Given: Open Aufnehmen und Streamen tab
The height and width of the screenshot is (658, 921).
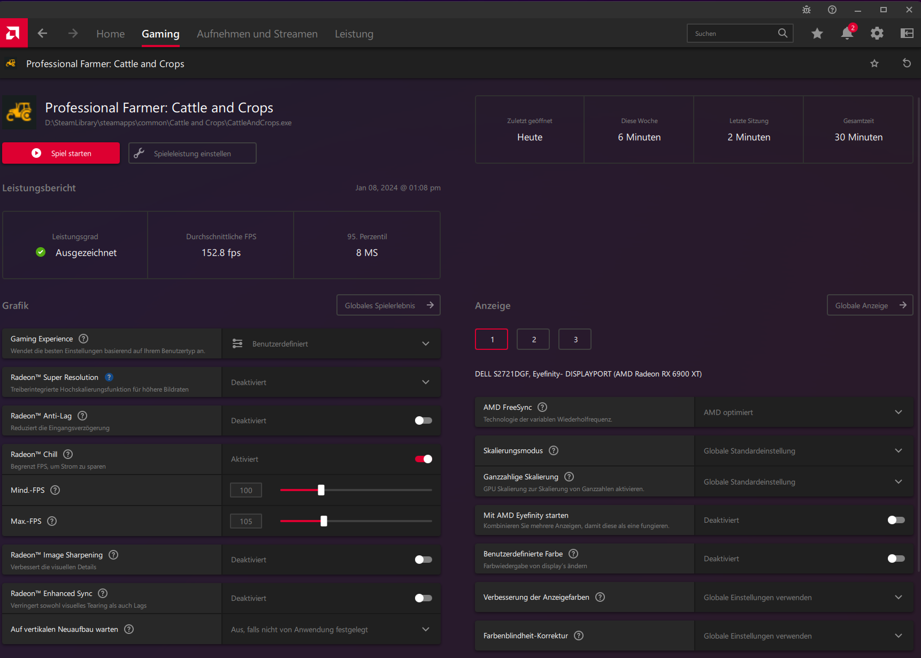Looking at the screenshot, I should tap(257, 34).
